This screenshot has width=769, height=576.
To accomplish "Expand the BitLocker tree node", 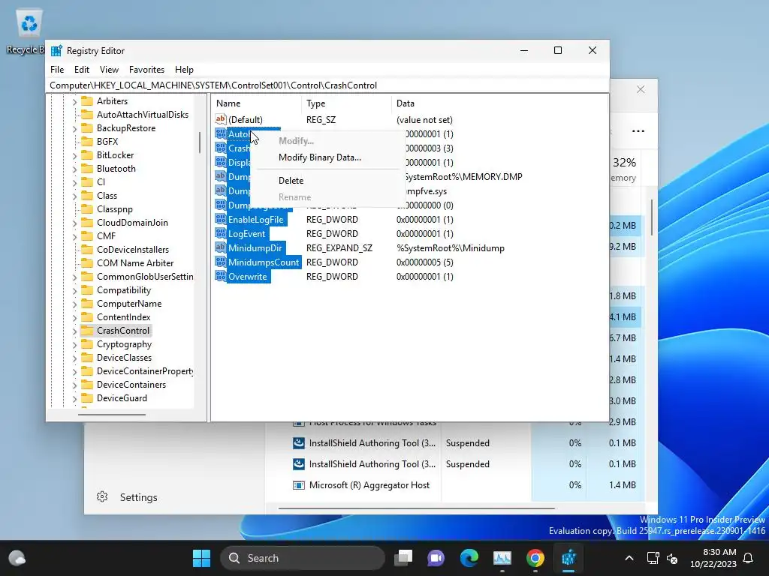I will [x=74, y=155].
